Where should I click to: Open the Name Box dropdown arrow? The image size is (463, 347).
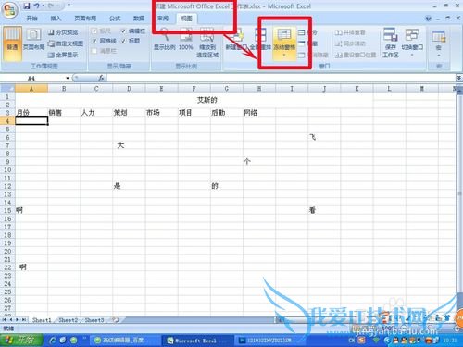[x=68, y=78]
